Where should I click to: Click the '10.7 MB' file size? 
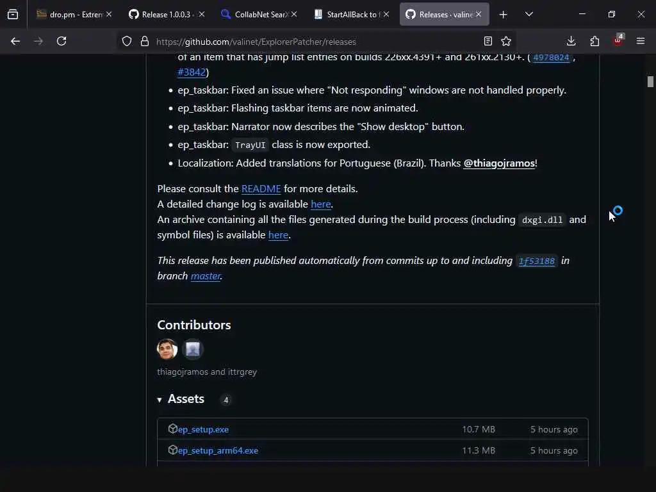pos(478,429)
